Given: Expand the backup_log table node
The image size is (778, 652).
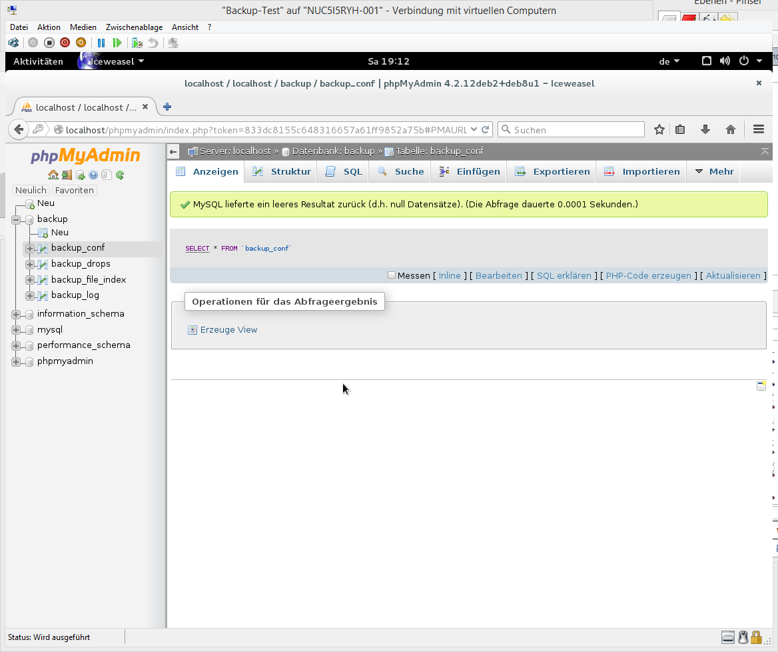Looking at the screenshot, I should pyautogui.click(x=30, y=295).
